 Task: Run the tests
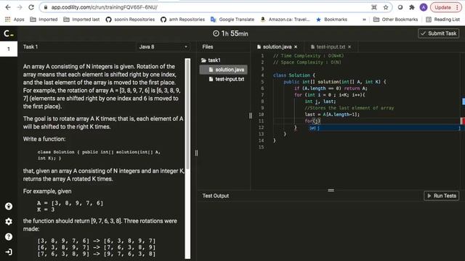tap(442, 196)
